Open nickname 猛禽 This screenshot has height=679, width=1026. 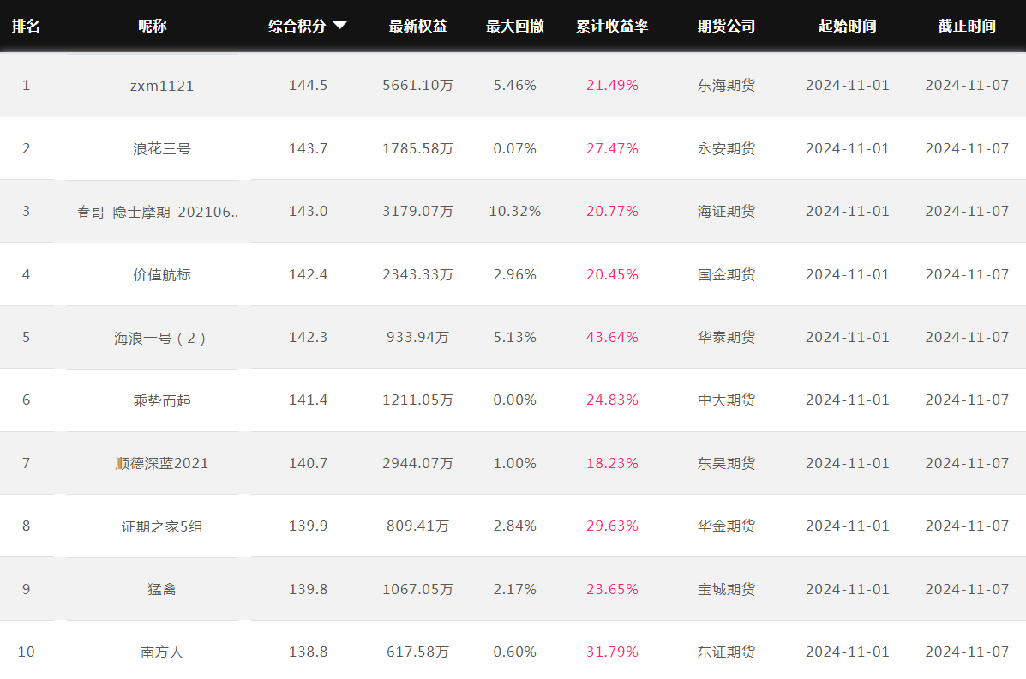[162, 589]
